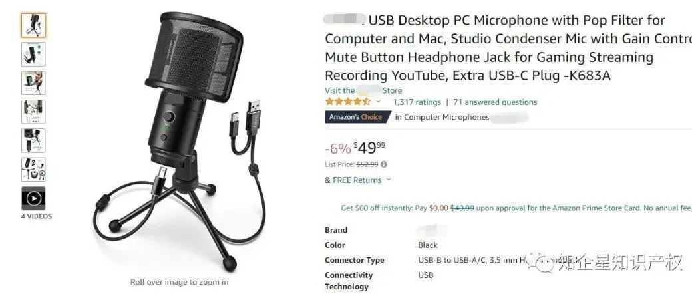Click the Amazon's Choice badge
This screenshot has height=294, width=692.
point(358,117)
